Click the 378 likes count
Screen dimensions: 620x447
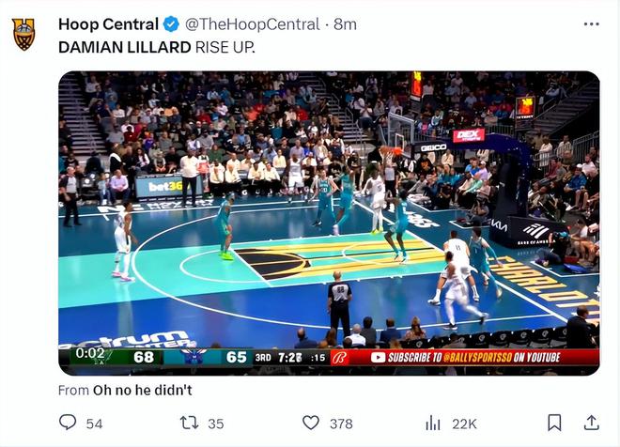point(341,424)
